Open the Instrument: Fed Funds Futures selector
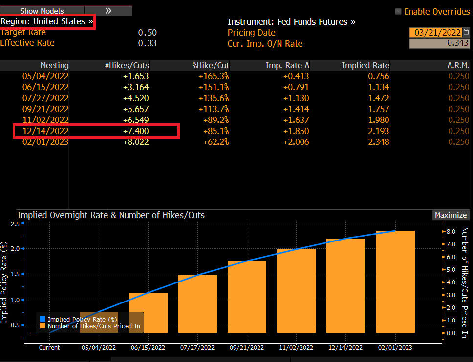This screenshot has height=362, width=473. click(291, 22)
